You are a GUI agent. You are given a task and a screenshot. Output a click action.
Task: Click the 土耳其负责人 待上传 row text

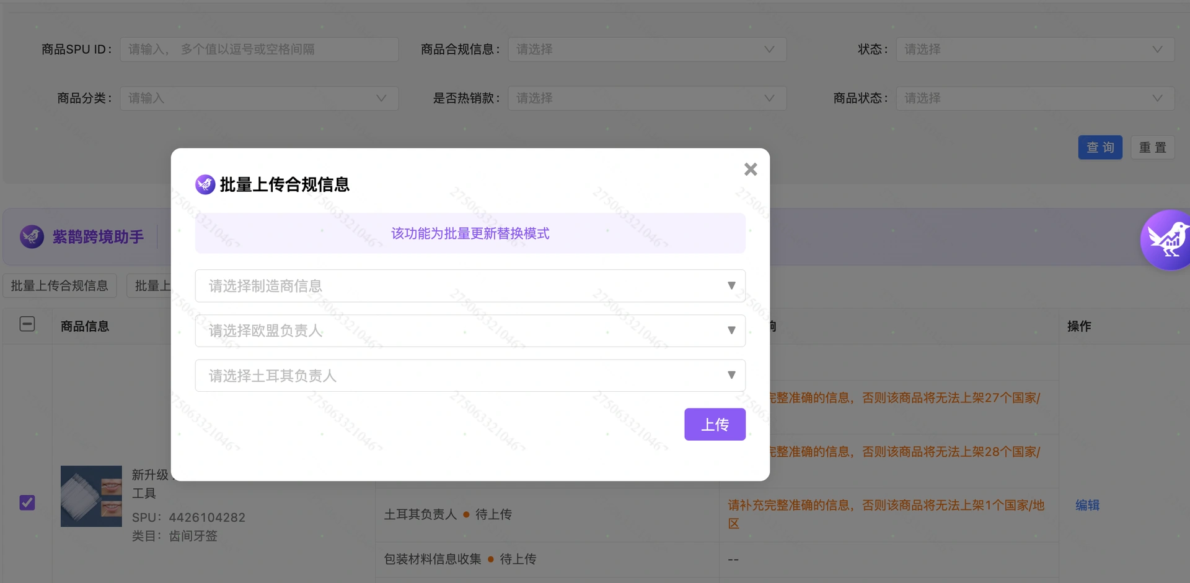click(x=447, y=514)
